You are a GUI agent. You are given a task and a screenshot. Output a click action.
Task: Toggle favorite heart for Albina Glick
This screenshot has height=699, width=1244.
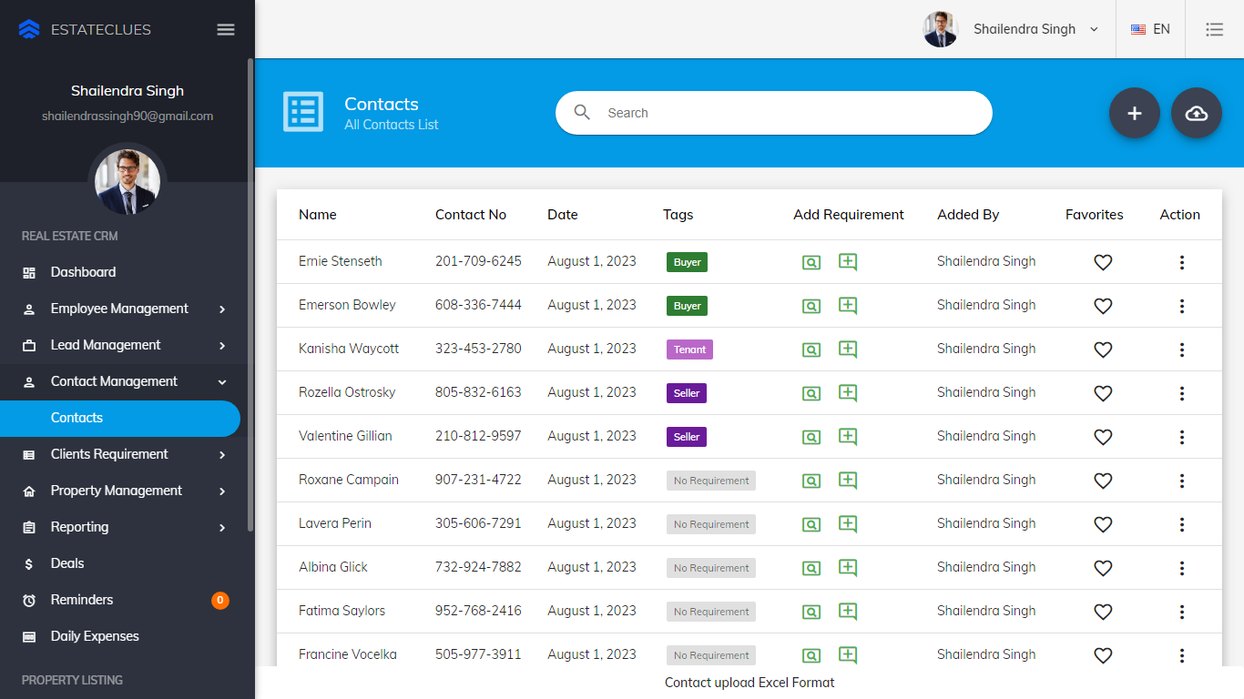point(1103,568)
